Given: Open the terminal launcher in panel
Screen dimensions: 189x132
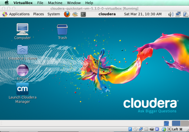Looking at the screenshot, I should 83,14.
